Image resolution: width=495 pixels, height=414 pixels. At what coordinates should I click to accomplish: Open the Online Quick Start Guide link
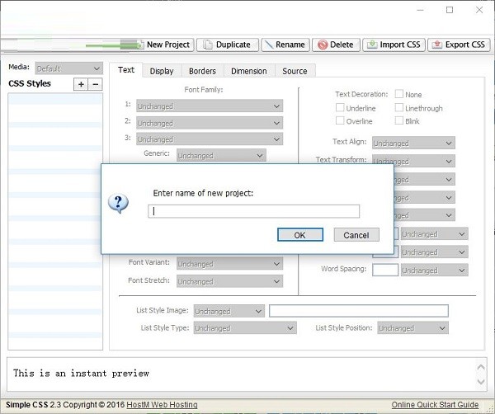point(435,404)
